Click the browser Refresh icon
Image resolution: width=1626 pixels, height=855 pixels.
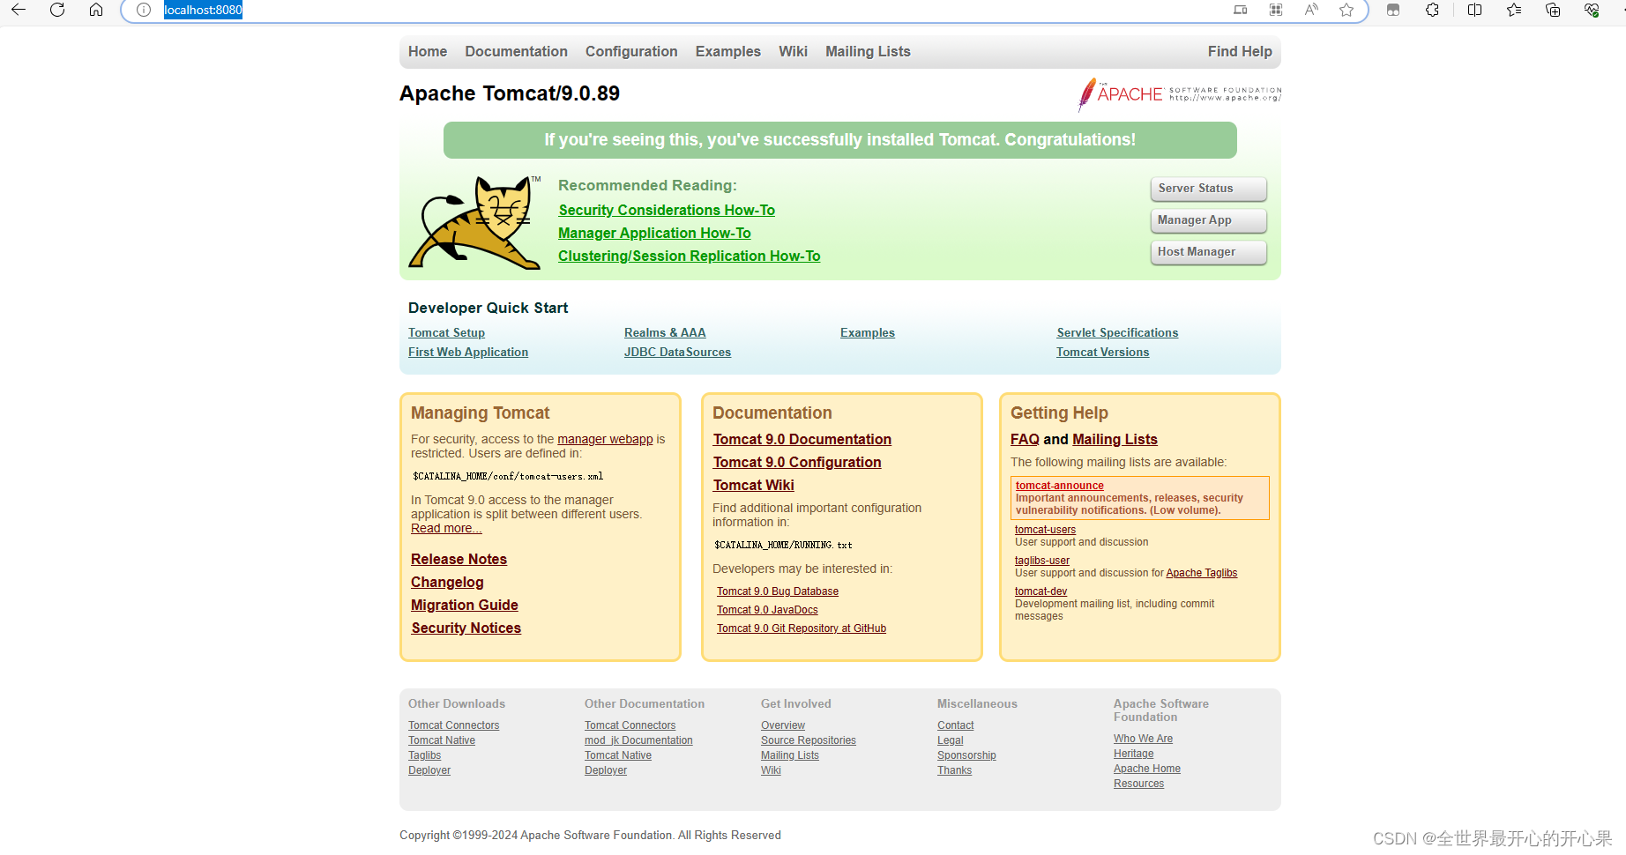pyautogui.click(x=57, y=10)
